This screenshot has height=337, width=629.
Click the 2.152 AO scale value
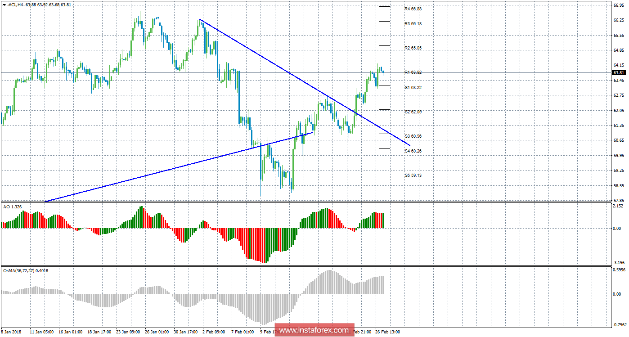pyautogui.click(x=619, y=206)
